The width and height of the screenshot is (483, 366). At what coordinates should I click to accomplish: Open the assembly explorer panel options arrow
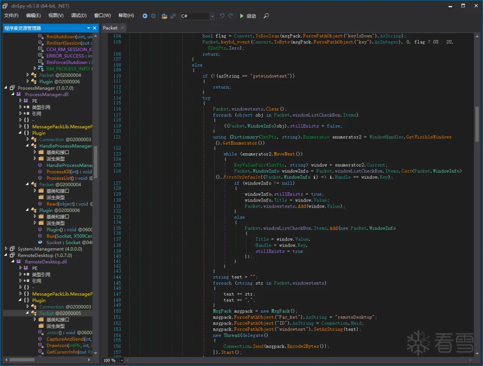(x=89, y=28)
